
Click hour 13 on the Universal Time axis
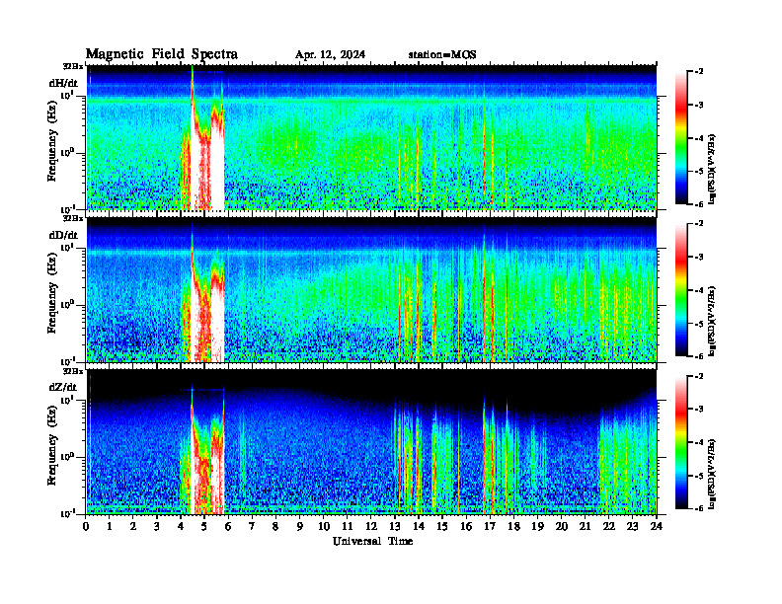[396, 527]
